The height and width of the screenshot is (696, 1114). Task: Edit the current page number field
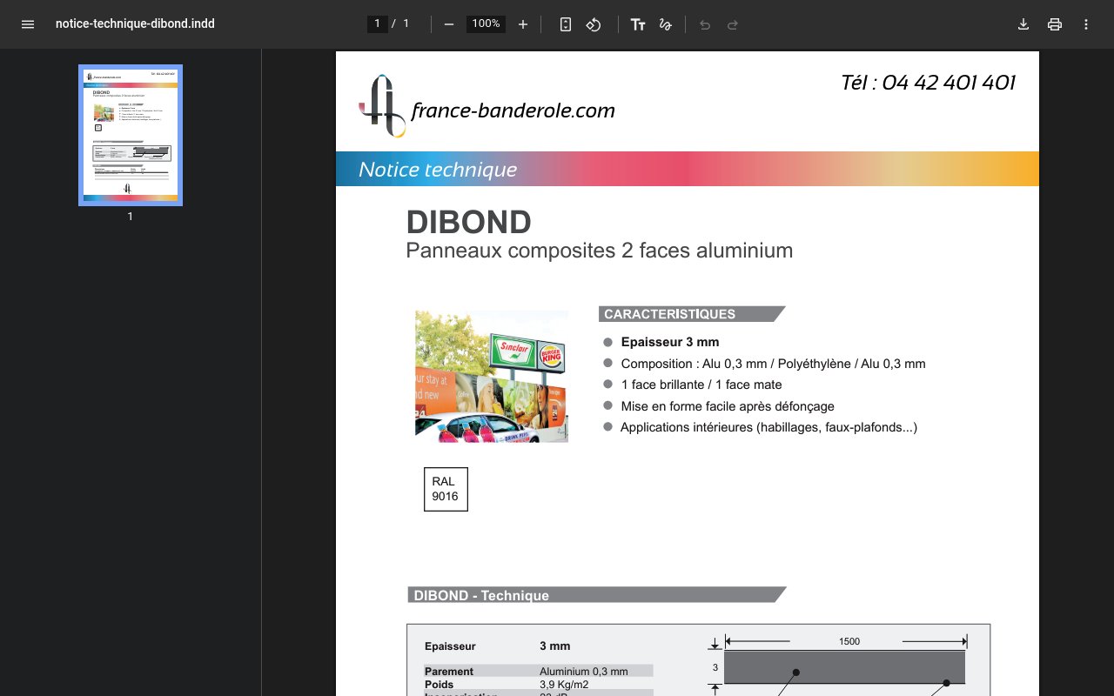[x=377, y=24]
